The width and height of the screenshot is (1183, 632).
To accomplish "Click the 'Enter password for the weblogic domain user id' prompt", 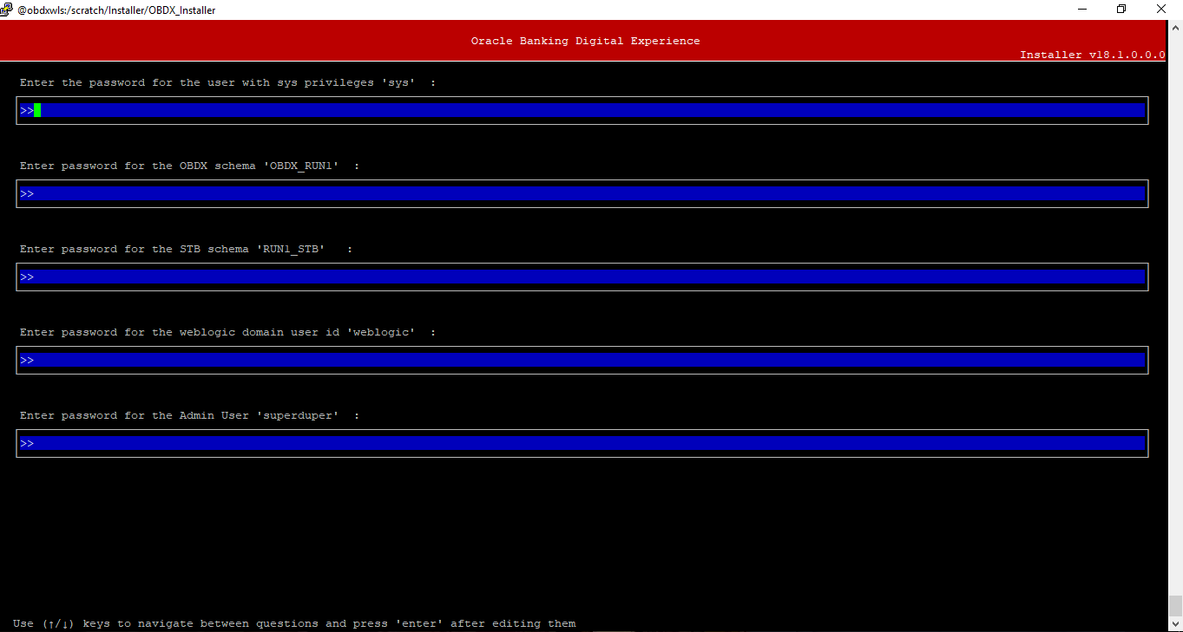I will coord(227,332).
